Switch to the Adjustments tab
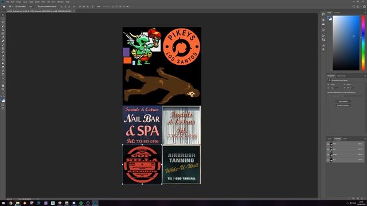 pyautogui.click(x=341, y=76)
